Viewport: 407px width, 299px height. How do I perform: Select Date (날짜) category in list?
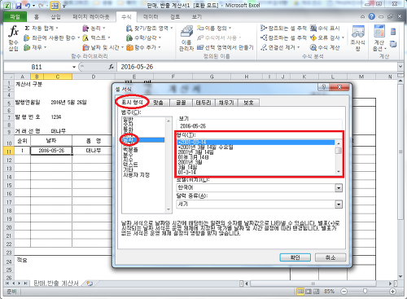(x=143, y=140)
